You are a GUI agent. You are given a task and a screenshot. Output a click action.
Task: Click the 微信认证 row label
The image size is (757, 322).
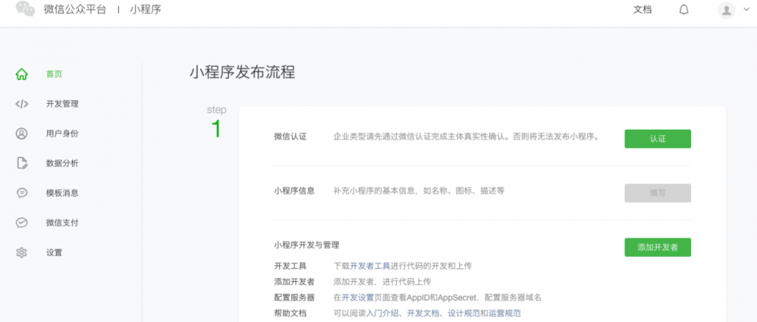click(290, 136)
